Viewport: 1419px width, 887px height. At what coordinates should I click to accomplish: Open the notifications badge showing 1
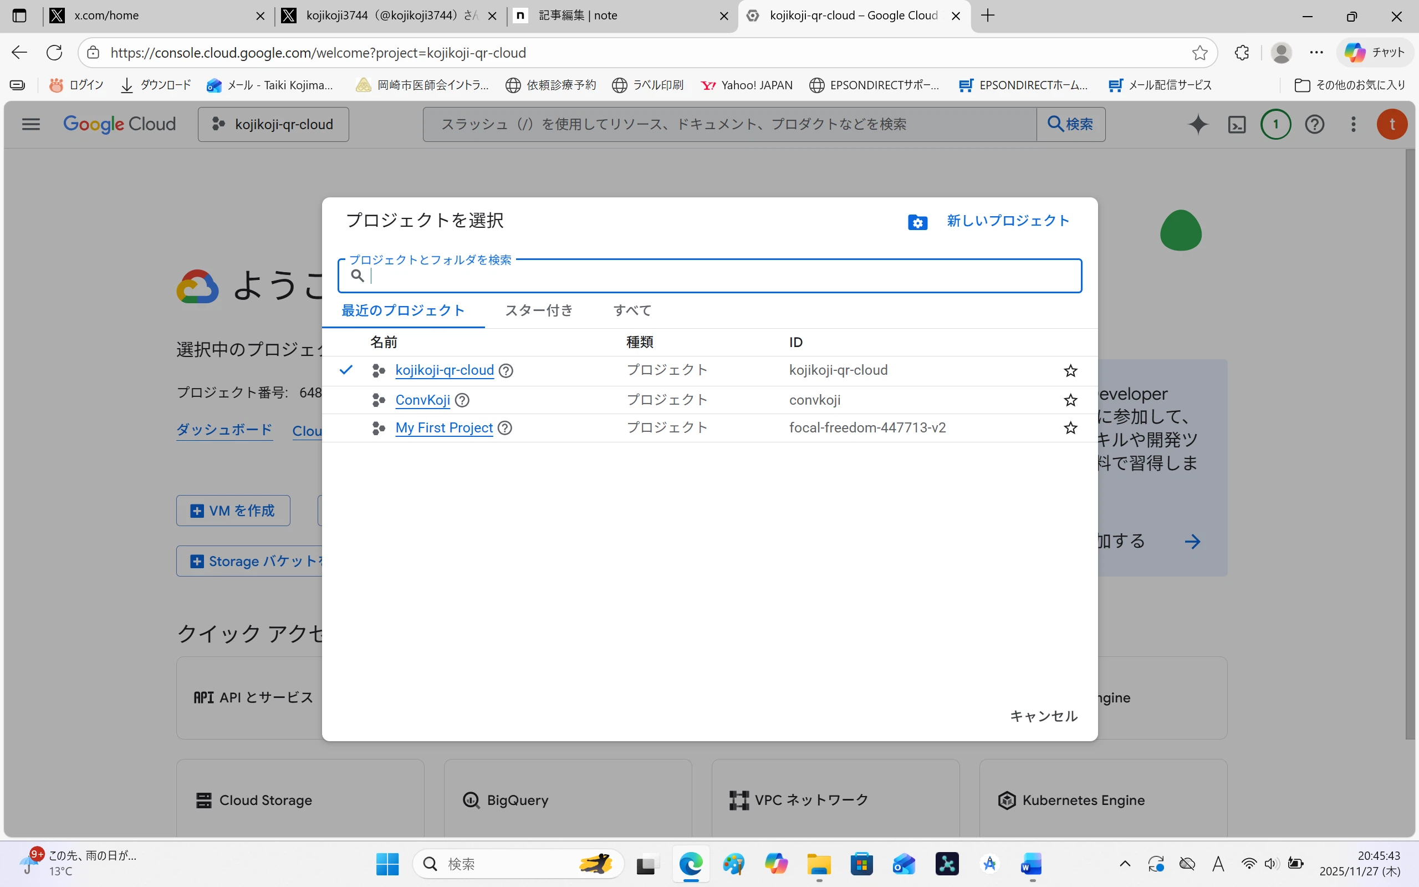click(x=1275, y=124)
